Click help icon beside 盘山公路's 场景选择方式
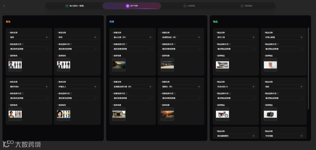316x150 pixels. click(x=126, y=44)
